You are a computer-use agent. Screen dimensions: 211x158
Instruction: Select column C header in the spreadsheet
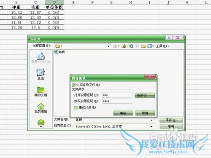[35, 3]
